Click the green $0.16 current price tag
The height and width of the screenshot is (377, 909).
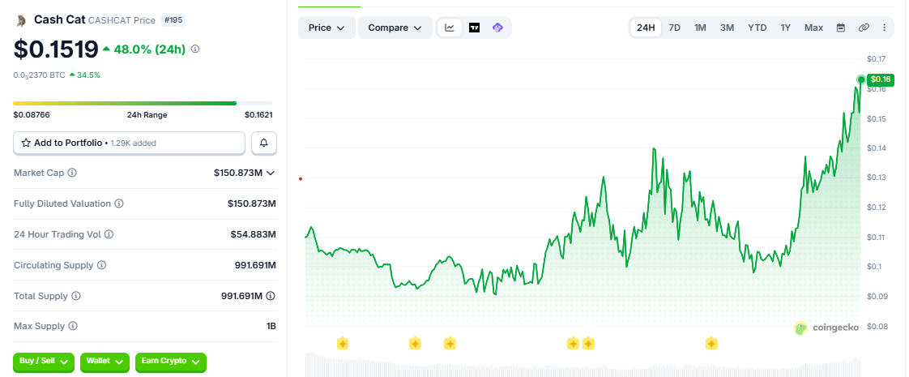pos(881,79)
